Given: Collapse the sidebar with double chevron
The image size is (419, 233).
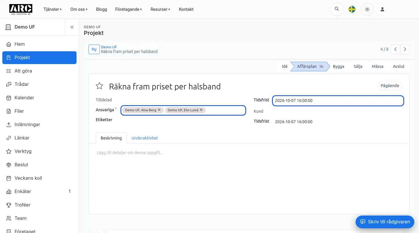Looking at the screenshot, I should [72, 27].
